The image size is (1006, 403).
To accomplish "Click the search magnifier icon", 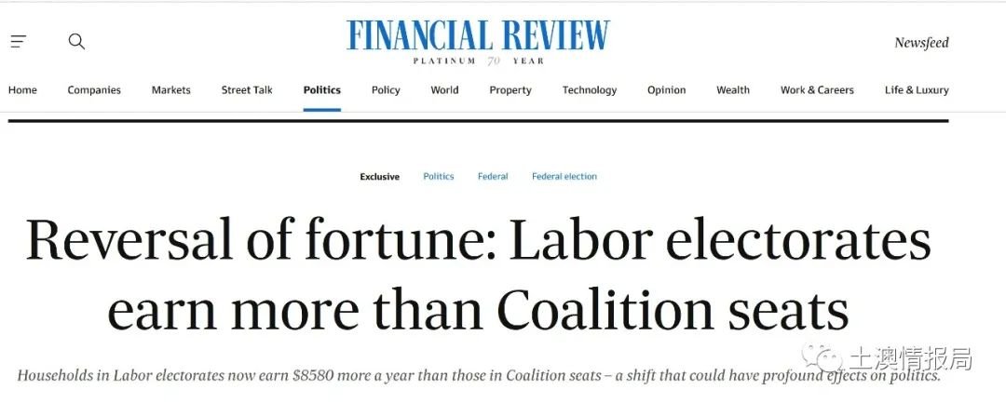I will [x=76, y=42].
